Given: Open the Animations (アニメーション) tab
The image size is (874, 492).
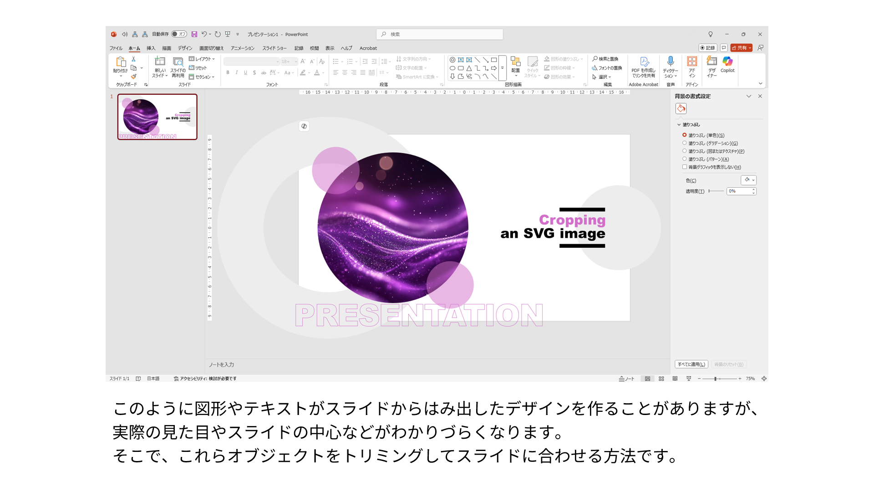Looking at the screenshot, I should point(243,48).
